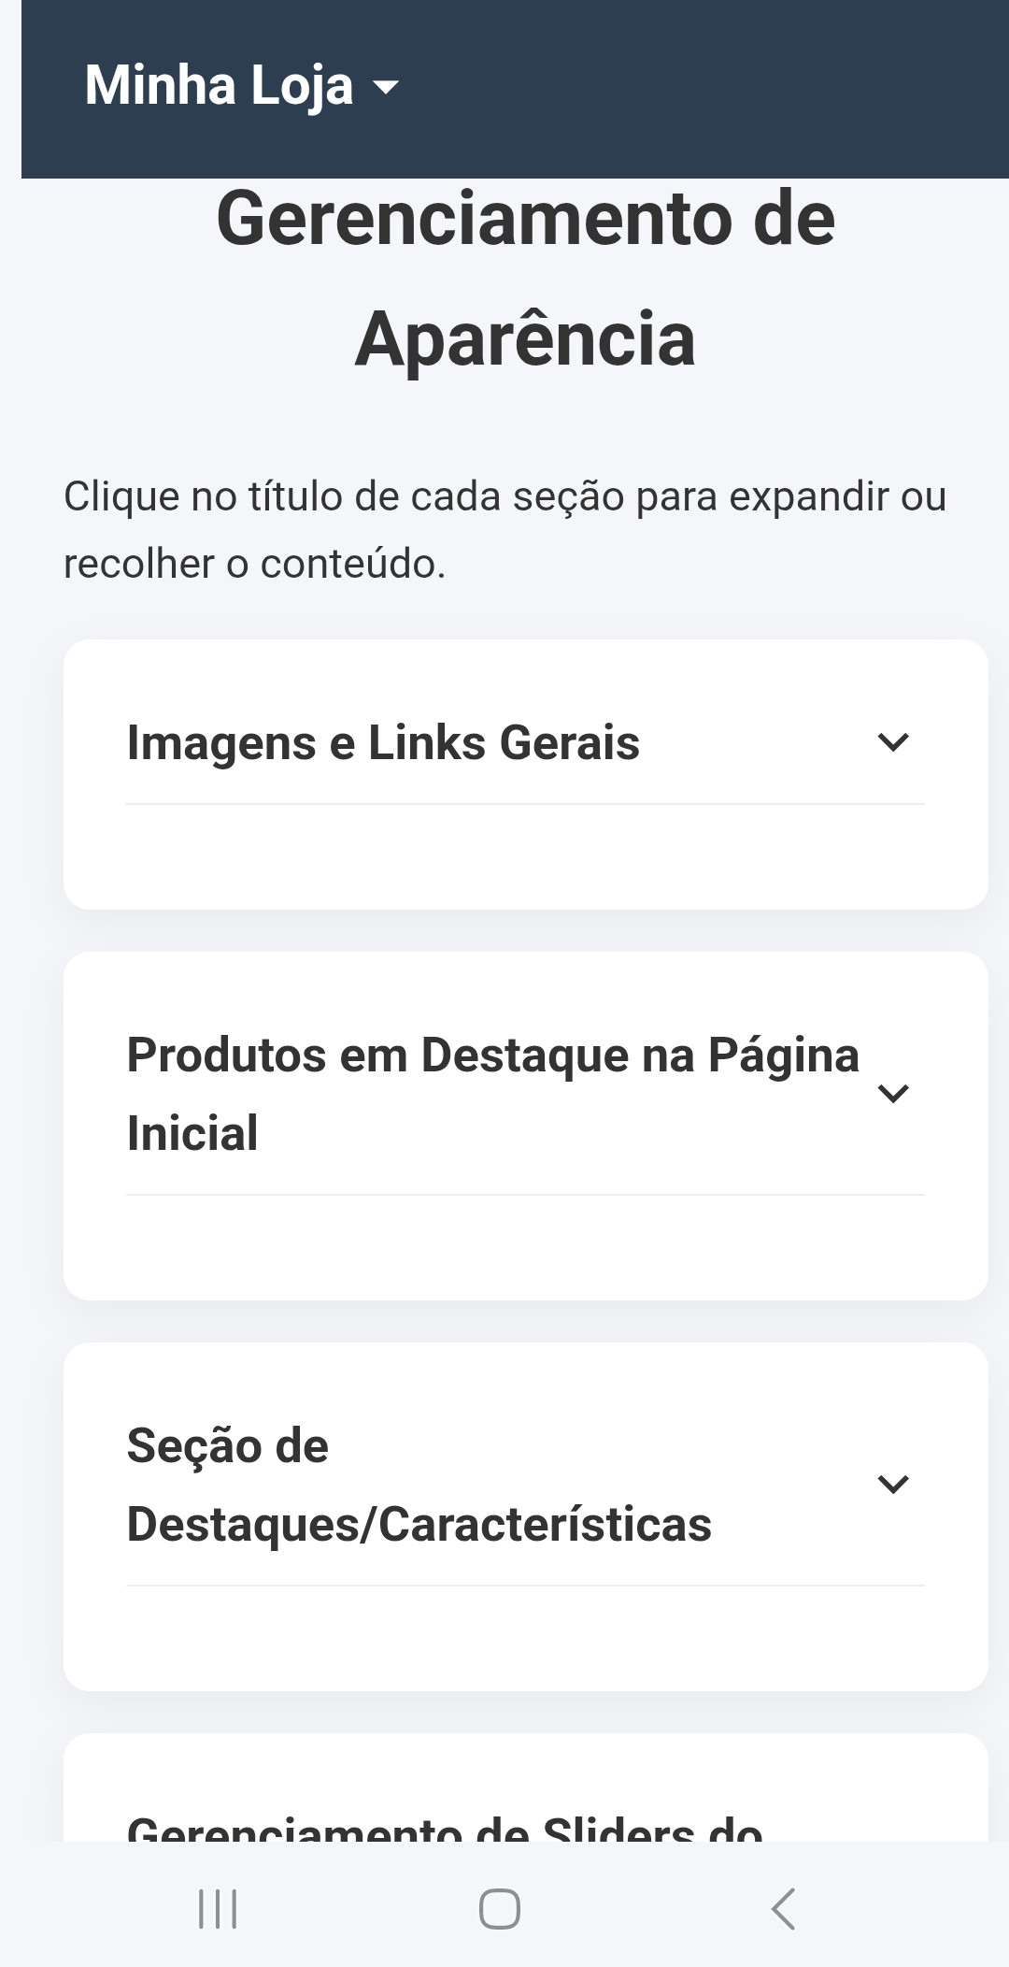The image size is (1009, 1967).
Task: Tap the Android recent apps icon
Action: point(218,1909)
